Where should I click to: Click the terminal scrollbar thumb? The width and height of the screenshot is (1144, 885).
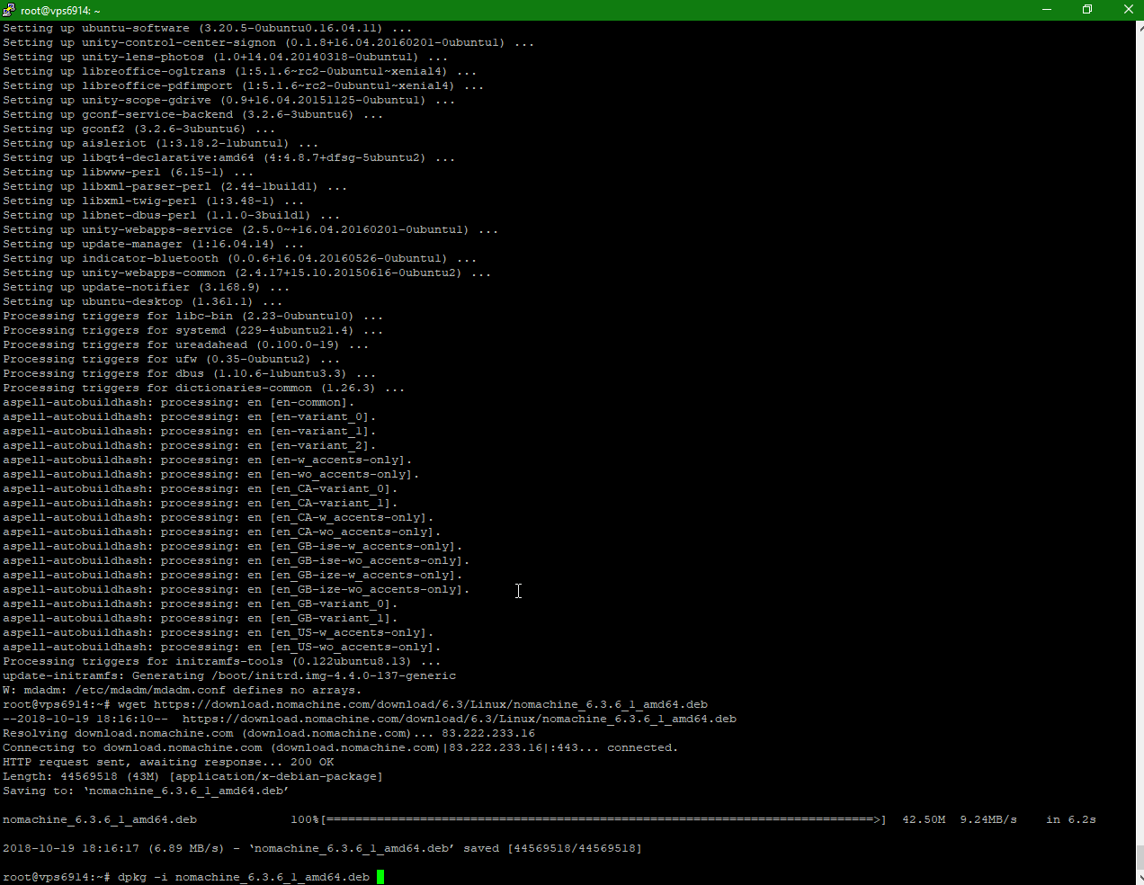1140,857
